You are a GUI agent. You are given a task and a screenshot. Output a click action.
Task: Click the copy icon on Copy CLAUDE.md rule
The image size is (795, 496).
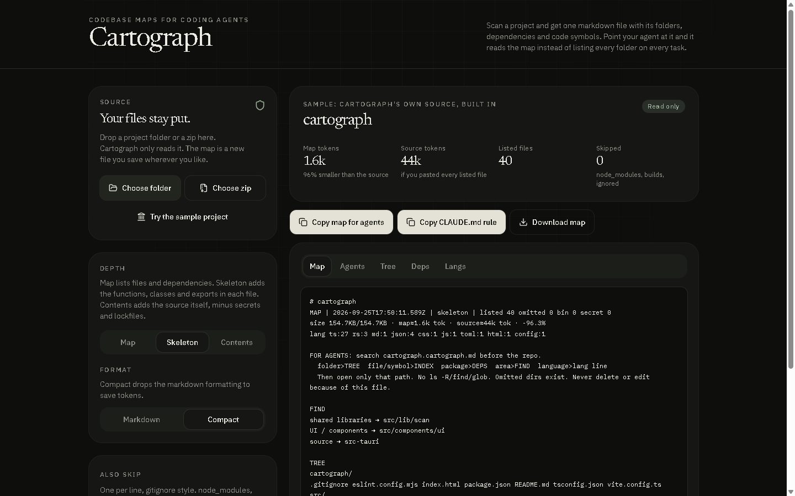click(411, 222)
